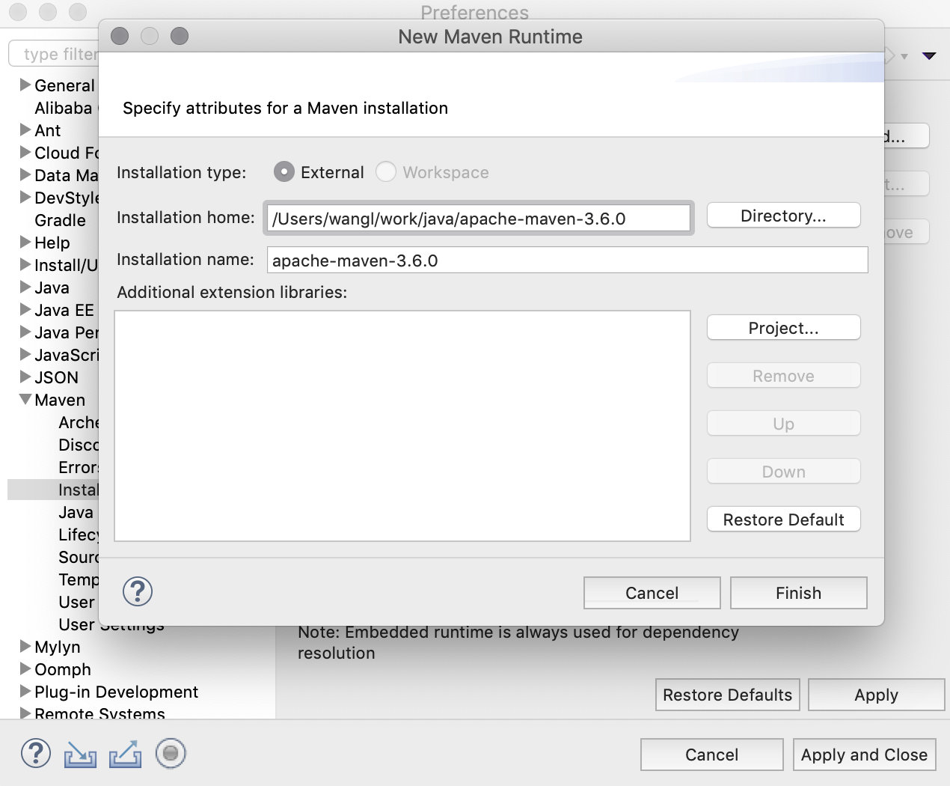Click the export preferences icon

[125, 754]
